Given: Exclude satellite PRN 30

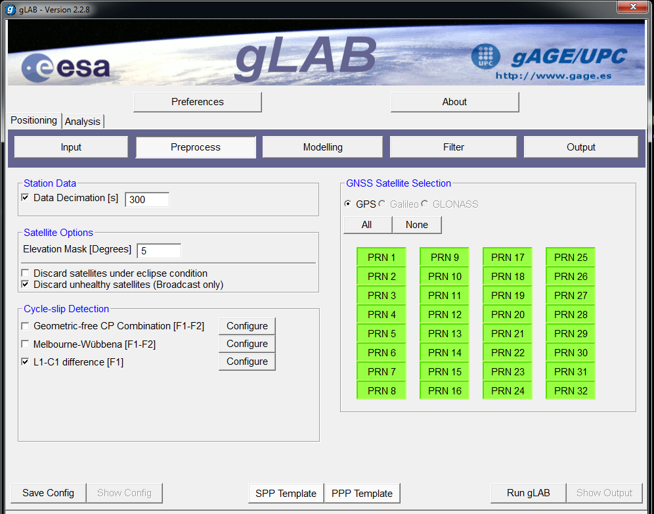Looking at the screenshot, I should 570,353.
